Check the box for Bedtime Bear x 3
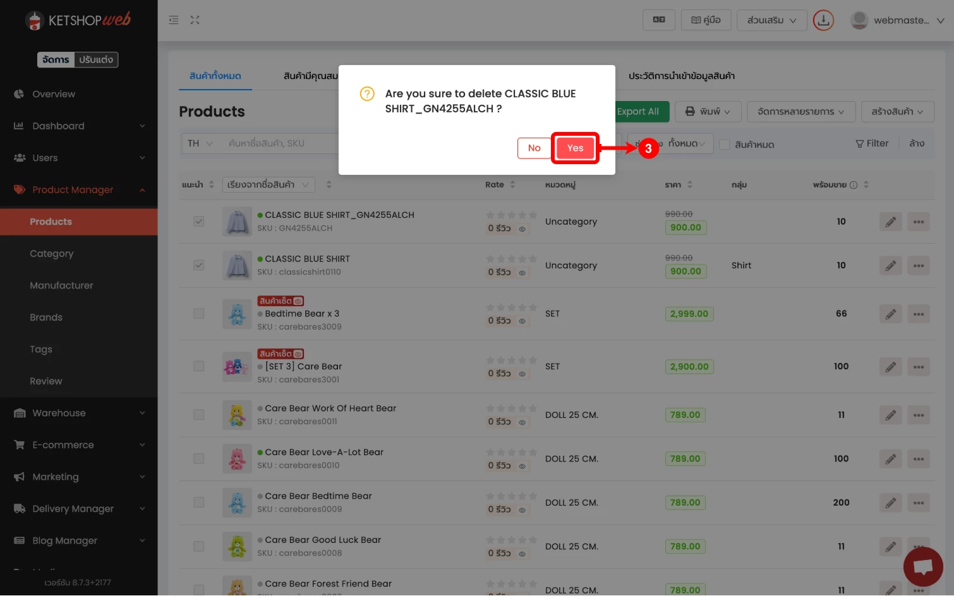This screenshot has width=954, height=596. (199, 314)
